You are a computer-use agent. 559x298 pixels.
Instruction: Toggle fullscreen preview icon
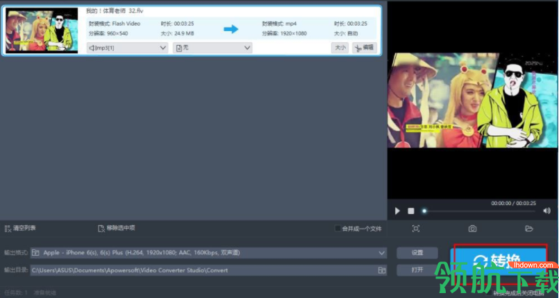click(416, 229)
